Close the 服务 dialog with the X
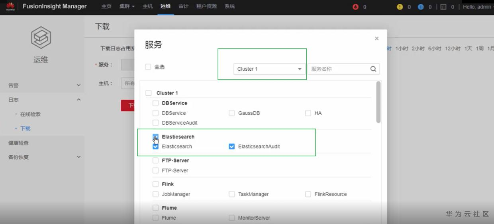 coord(376,39)
